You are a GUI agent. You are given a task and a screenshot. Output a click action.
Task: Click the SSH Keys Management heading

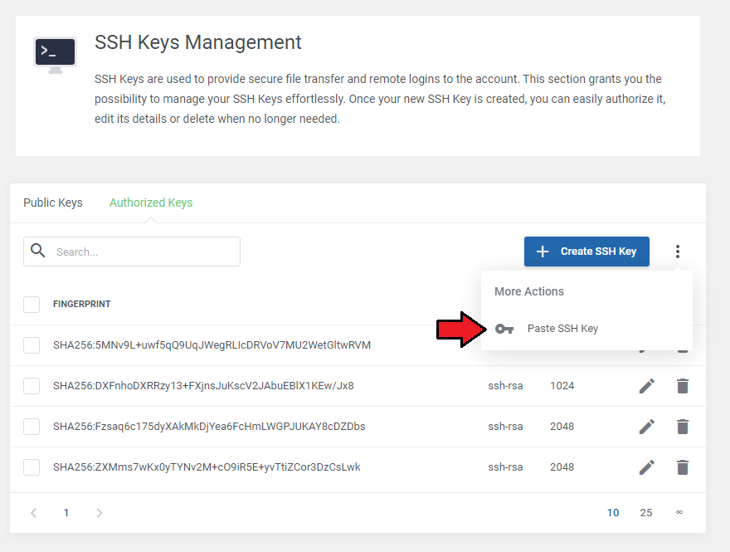pos(198,42)
